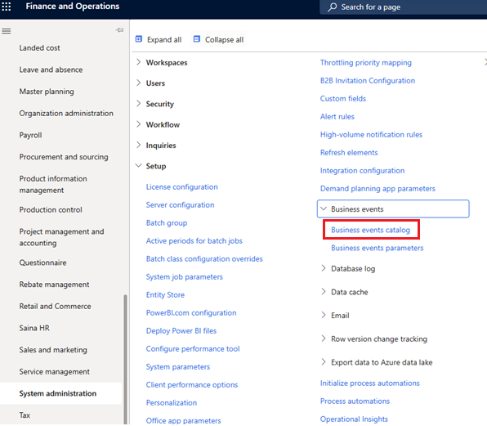Image resolution: width=487 pixels, height=426 pixels.
Task: Open the app launcher waffle icon
Action: (7, 7)
